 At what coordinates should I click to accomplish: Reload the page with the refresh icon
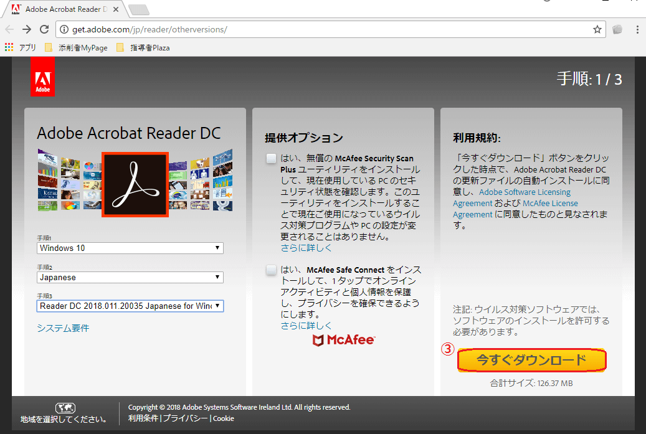pyautogui.click(x=44, y=29)
